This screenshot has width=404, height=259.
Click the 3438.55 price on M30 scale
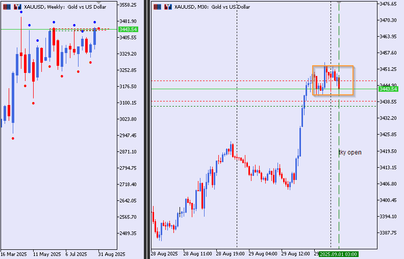click(388, 102)
